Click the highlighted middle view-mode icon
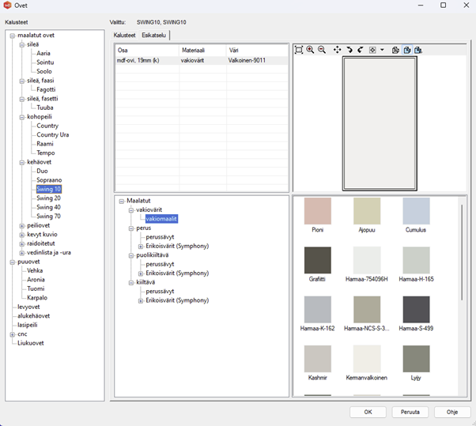The width and height of the screenshot is (476, 426). pyautogui.click(x=406, y=50)
